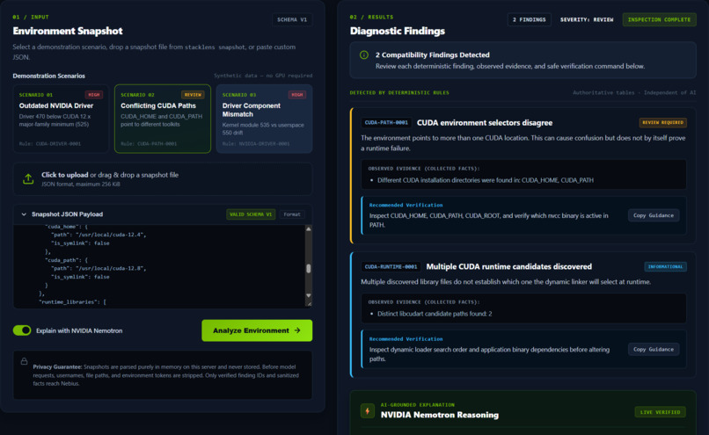Click the JSON payload text area
The width and height of the screenshot is (709, 435).
coord(159,266)
